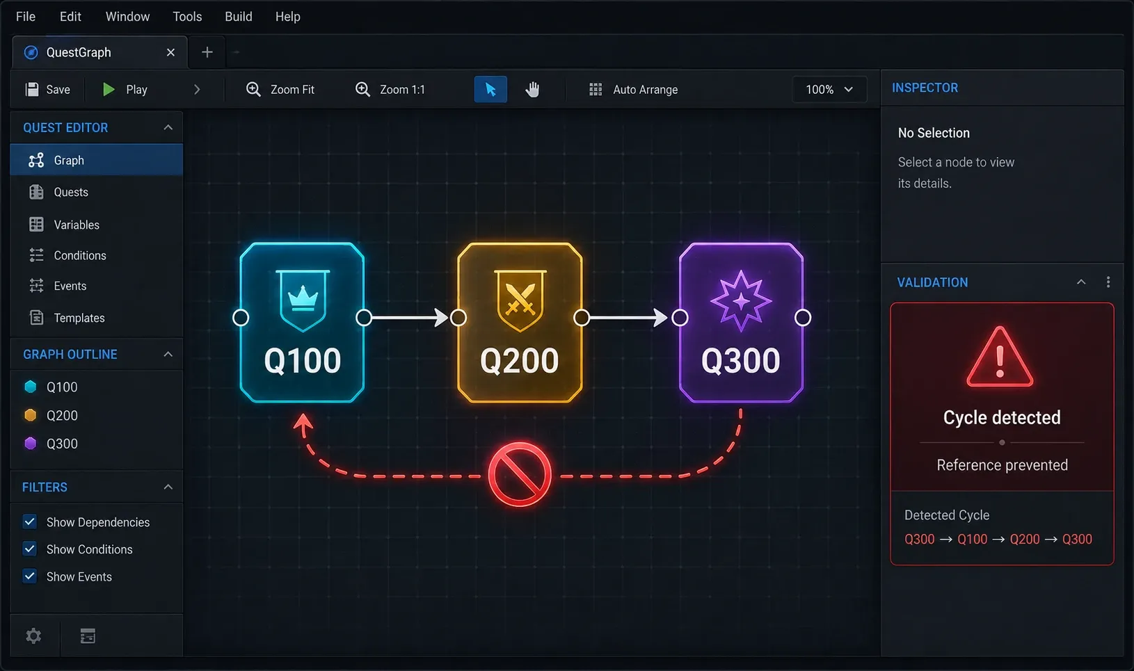Open the Help menu

pyautogui.click(x=287, y=17)
